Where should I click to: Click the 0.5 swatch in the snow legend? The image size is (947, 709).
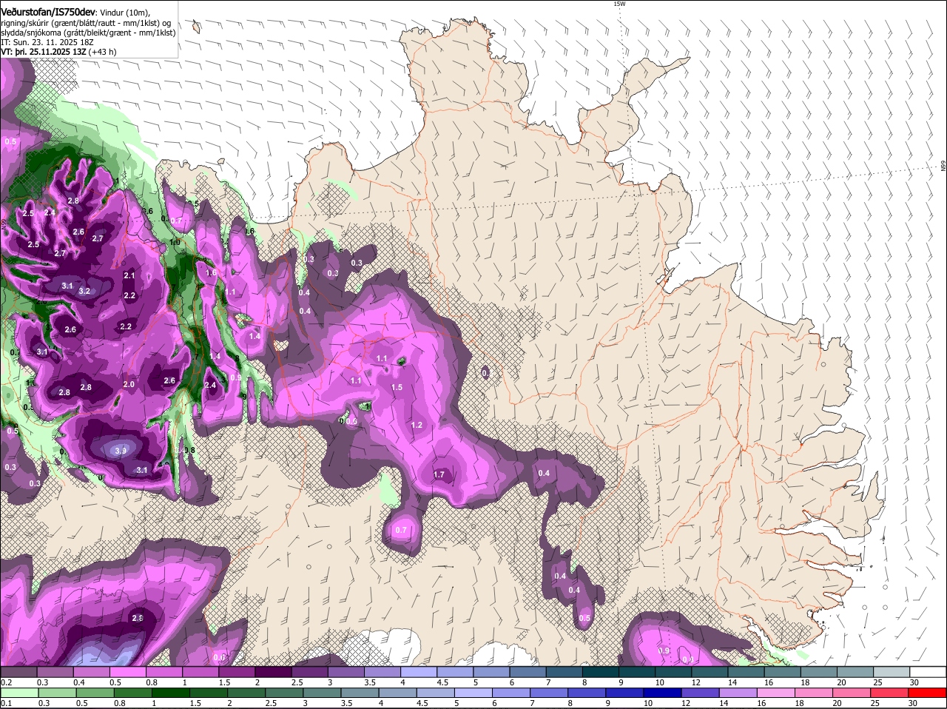(x=127, y=671)
